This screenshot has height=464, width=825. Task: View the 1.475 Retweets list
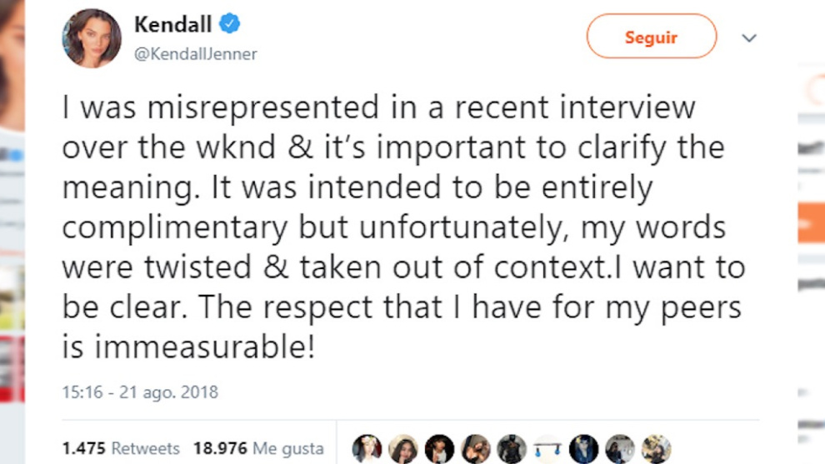[121, 448]
